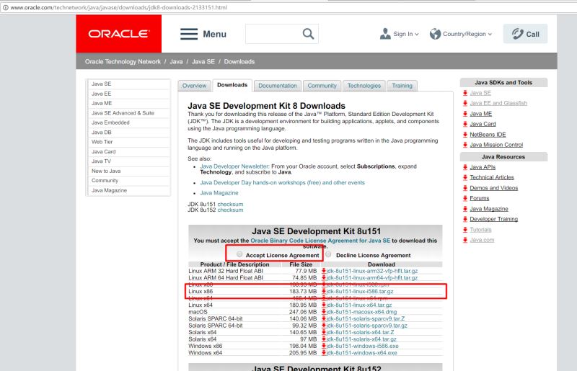Click download arrow icon beside Java APIs
The width and height of the screenshot is (577, 371).
point(464,167)
